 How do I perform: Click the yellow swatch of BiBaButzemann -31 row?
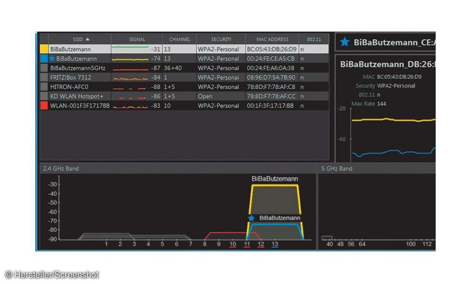44,49
